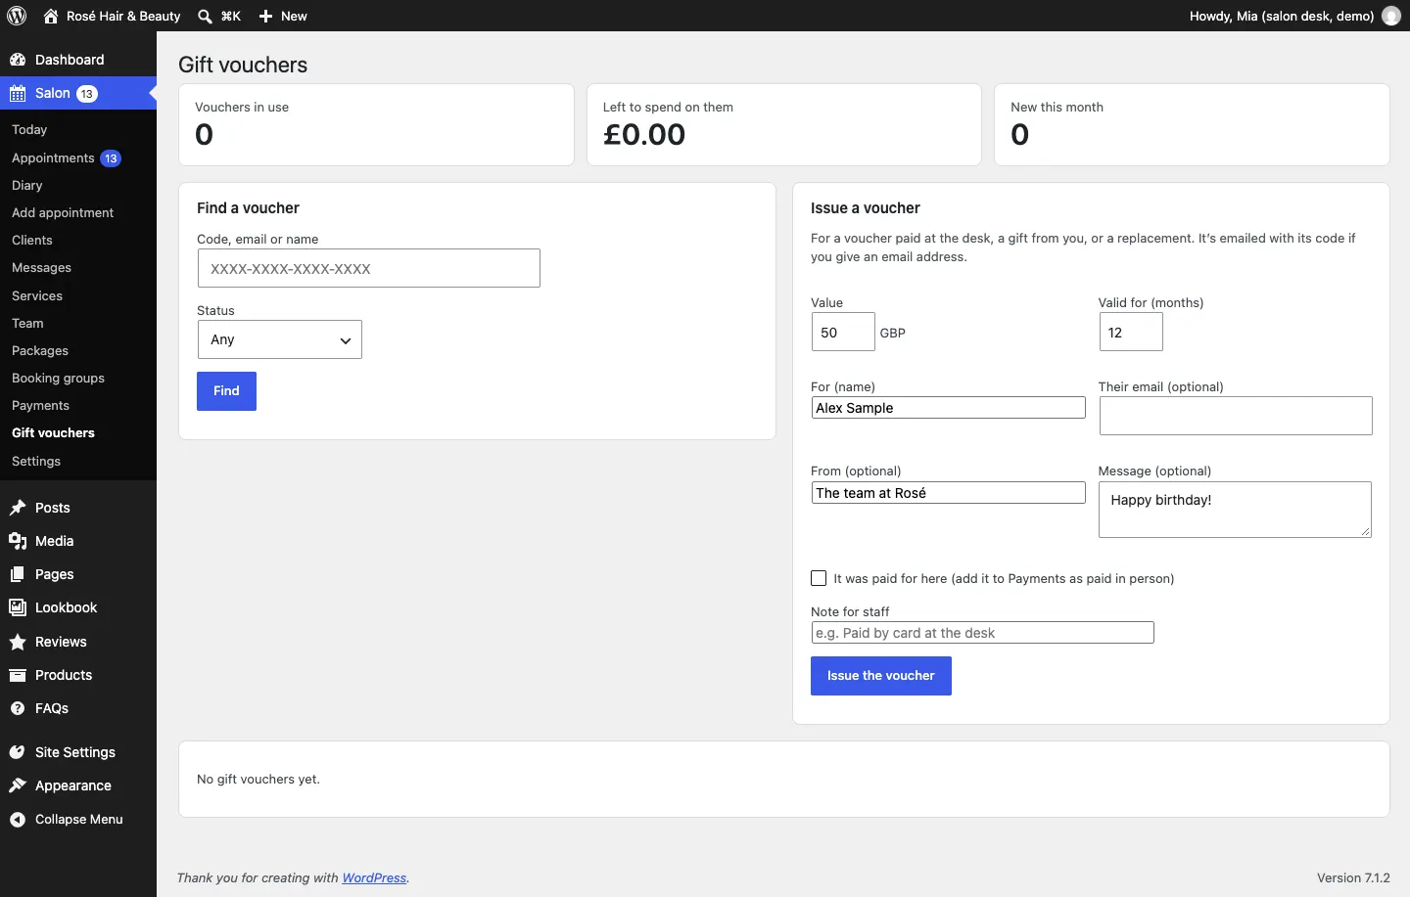Click the Lookbook icon in sidebar
This screenshot has height=897, width=1410.
[18, 607]
